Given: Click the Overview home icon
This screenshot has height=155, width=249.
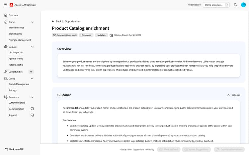Looking at the screenshot, I should point(6,15).
